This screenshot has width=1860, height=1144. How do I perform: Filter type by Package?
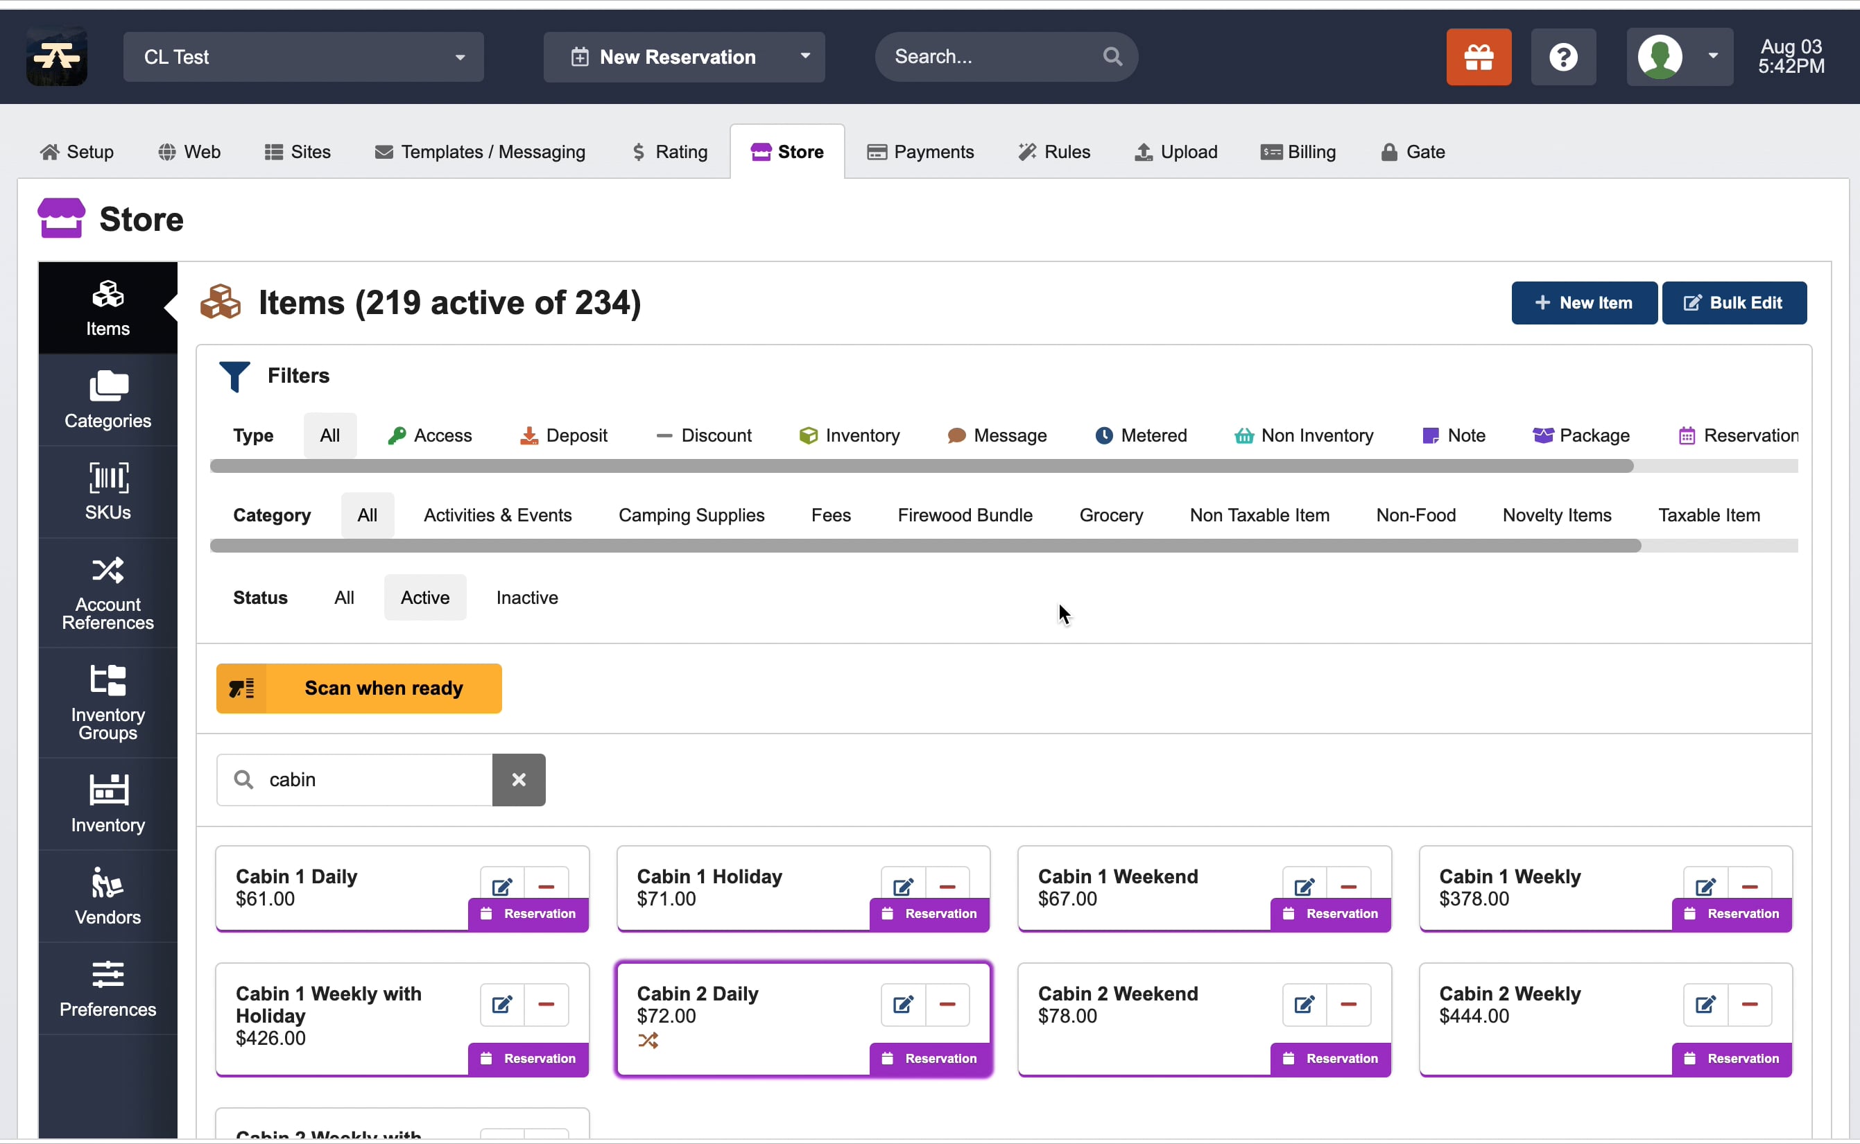tap(1581, 435)
